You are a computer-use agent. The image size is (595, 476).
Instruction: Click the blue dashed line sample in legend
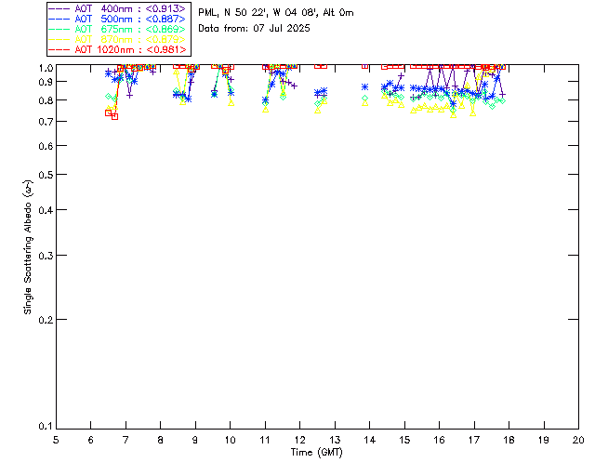(x=59, y=20)
